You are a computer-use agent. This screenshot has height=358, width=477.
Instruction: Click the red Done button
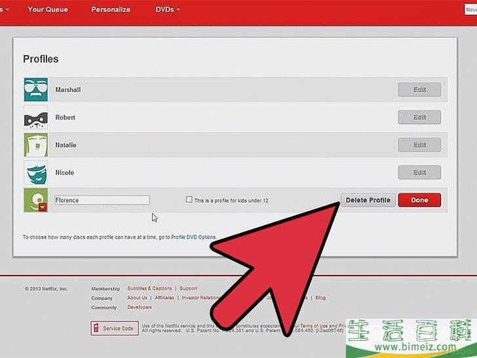(419, 200)
